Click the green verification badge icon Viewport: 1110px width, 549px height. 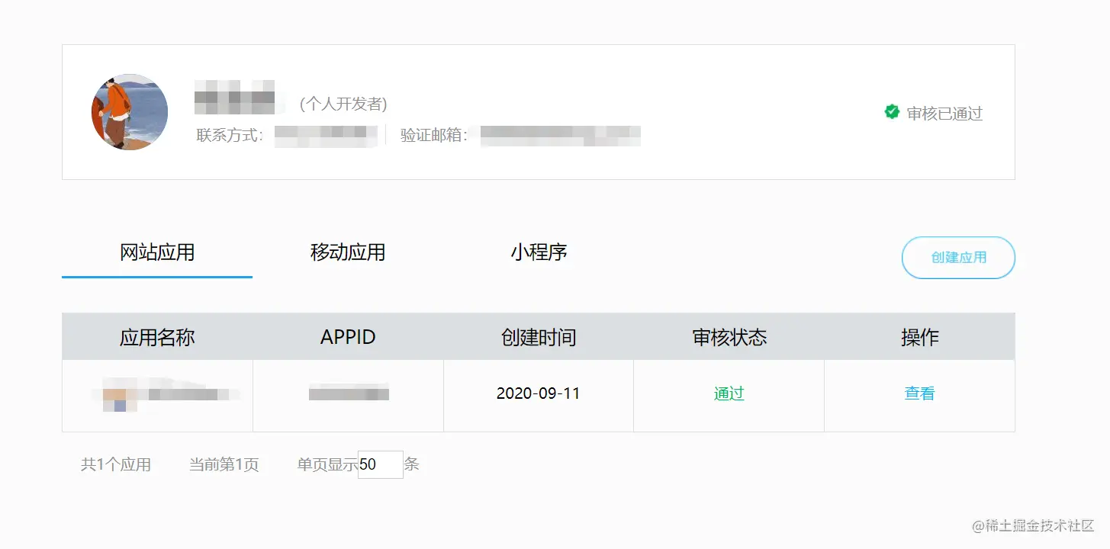[x=892, y=112]
